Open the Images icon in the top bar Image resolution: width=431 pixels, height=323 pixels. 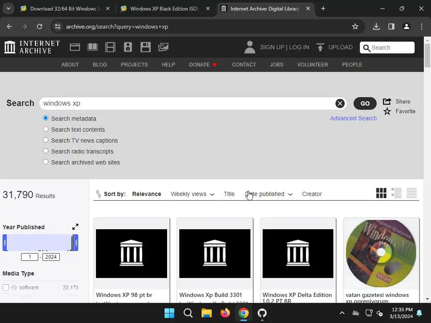pyautogui.click(x=163, y=47)
